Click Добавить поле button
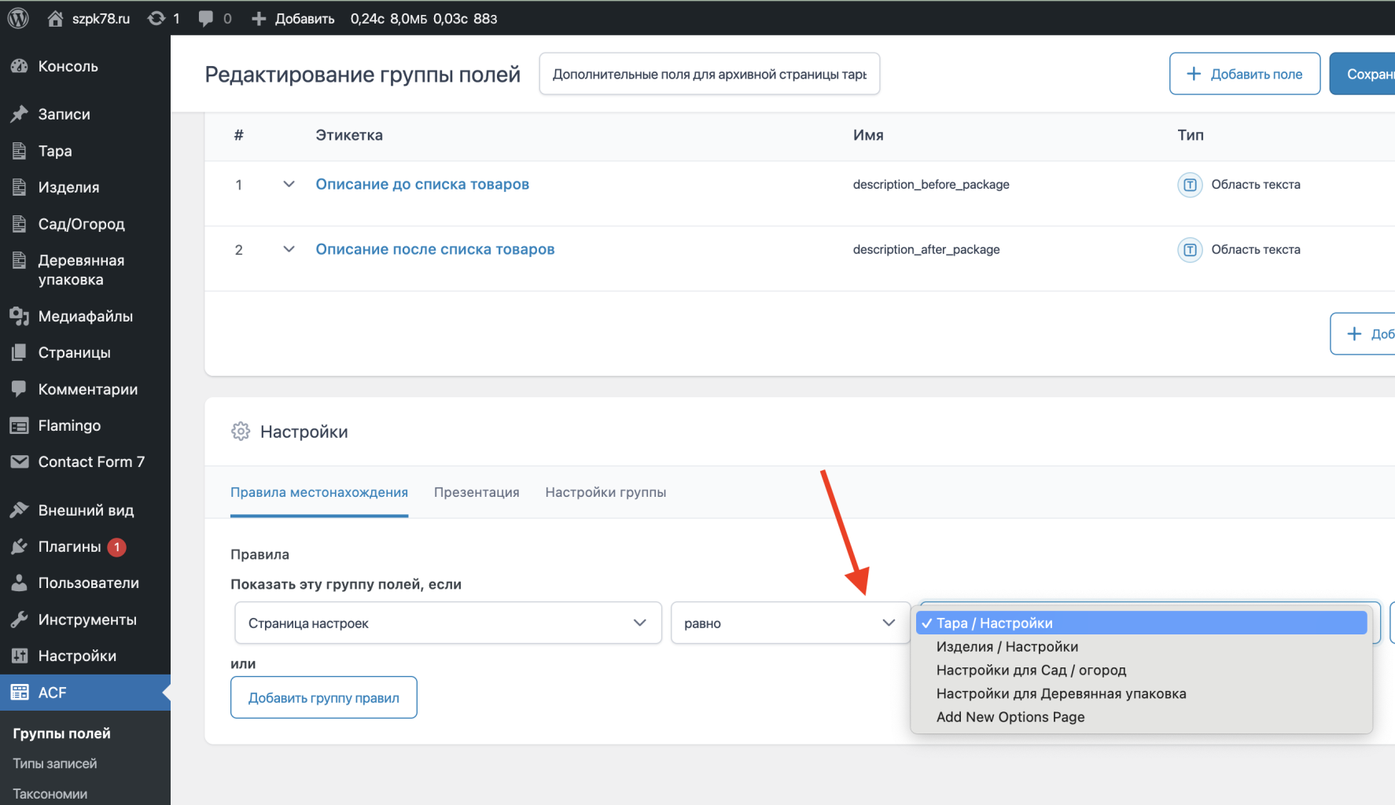Image resolution: width=1395 pixels, height=805 pixels. pyautogui.click(x=1244, y=74)
